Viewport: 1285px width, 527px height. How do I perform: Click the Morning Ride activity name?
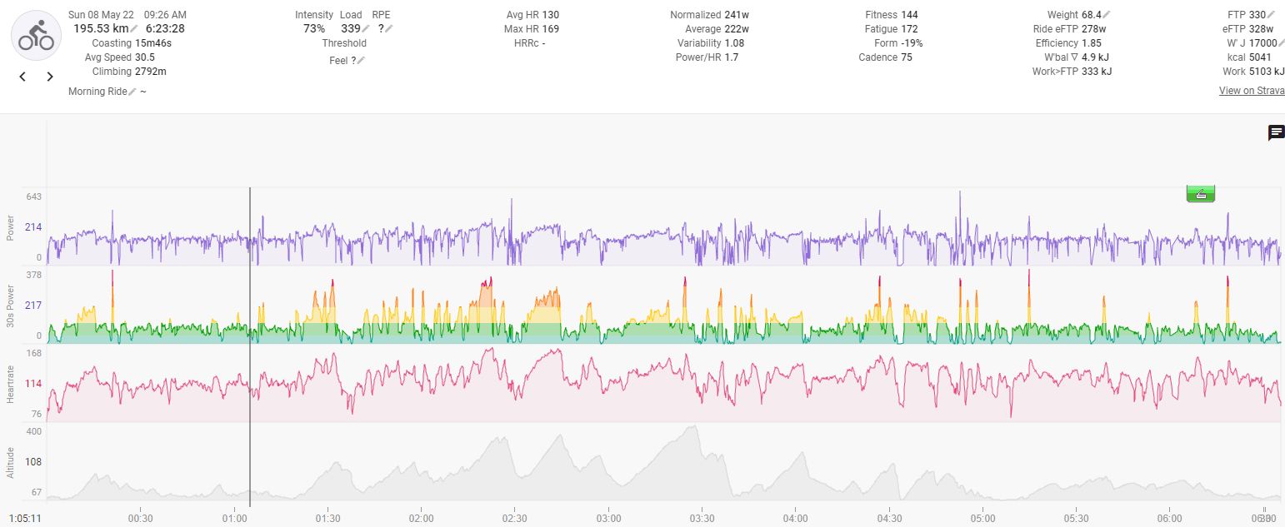pyautogui.click(x=97, y=92)
